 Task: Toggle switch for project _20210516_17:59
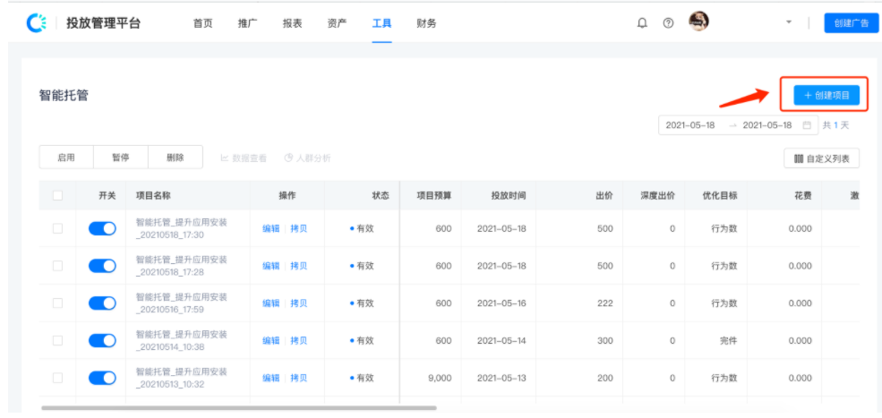click(102, 303)
